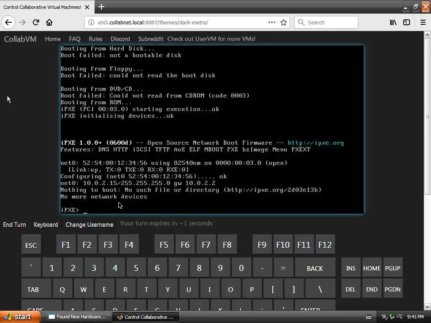Click the DEL virtual key

tap(351, 289)
